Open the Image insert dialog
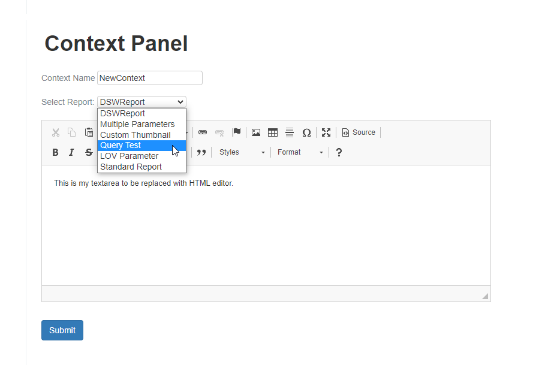This screenshot has height=365, width=542. 256,132
